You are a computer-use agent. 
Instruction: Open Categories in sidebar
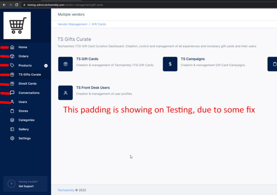pos(25,120)
